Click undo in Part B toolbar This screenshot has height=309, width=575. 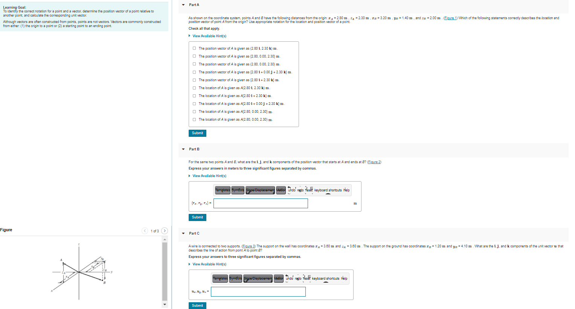[x=291, y=190]
